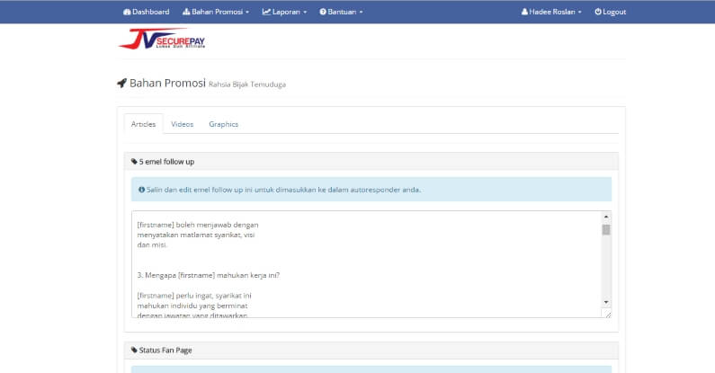Click the JV SecurePay logo

coord(161,40)
